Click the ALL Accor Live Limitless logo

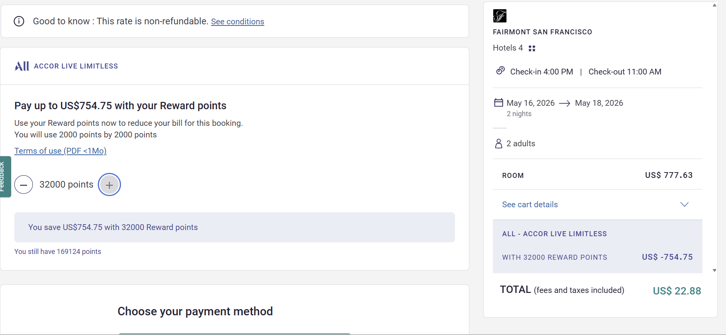point(22,66)
